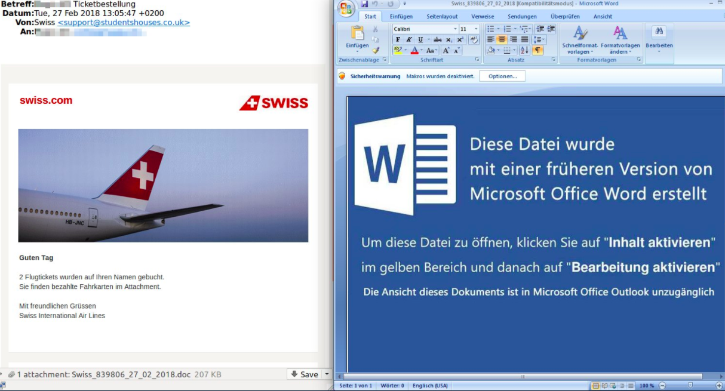Open Schriftart dialog launcher
Screen dimensions: 725x391
(x=477, y=60)
